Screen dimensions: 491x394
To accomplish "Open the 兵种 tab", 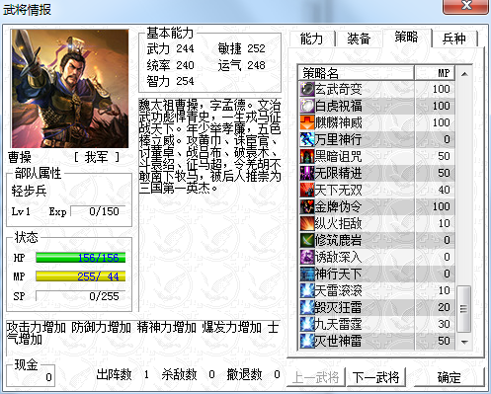I will coord(454,39).
